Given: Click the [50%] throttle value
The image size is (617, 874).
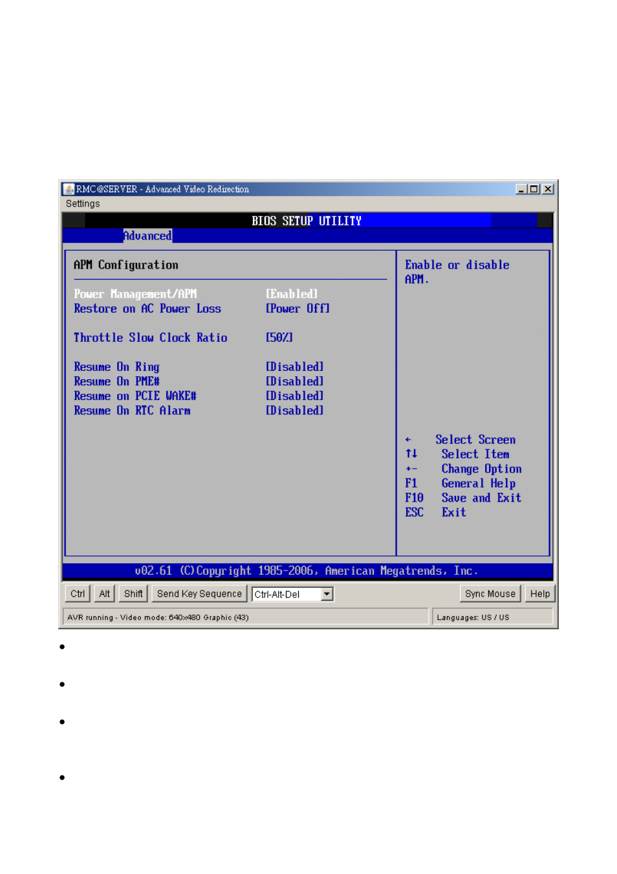Looking at the screenshot, I should pos(279,338).
